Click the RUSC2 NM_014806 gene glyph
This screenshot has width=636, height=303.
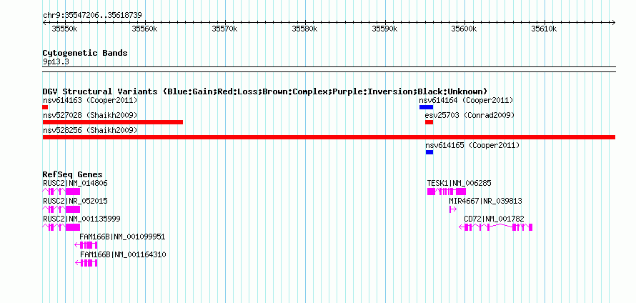[61, 192]
